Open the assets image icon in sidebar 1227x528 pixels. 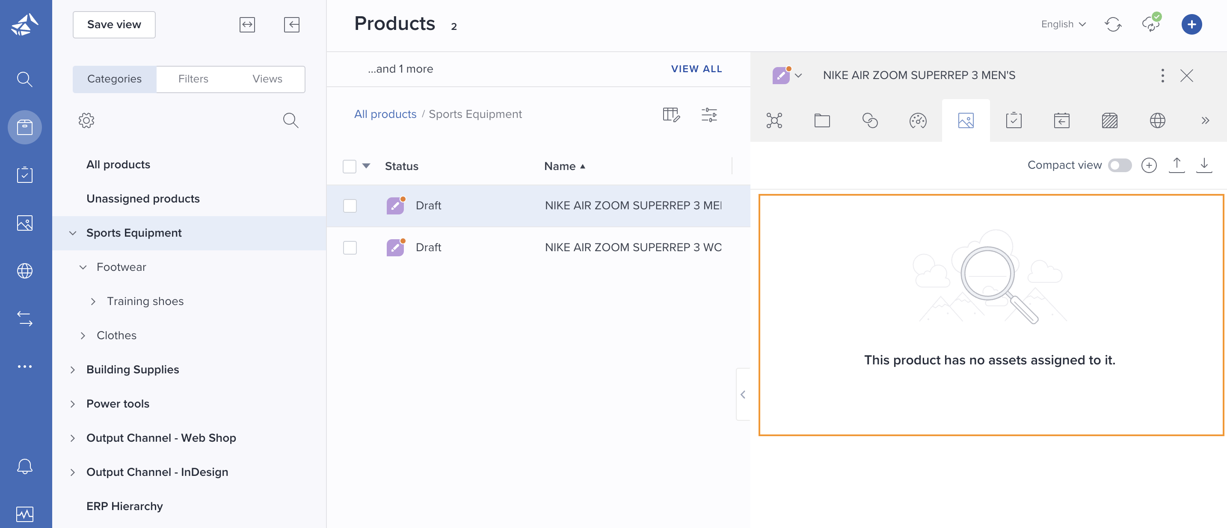[x=25, y=223]
